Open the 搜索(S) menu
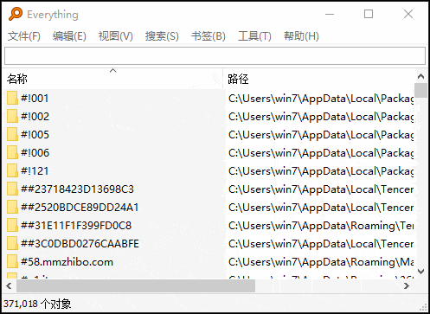430x314 pixels. coord(162,36)
